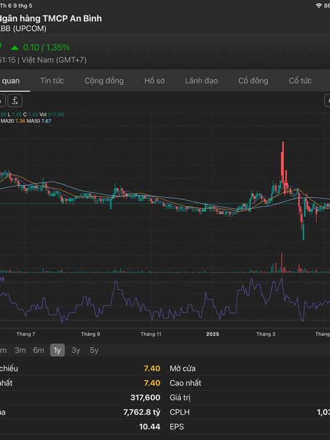Open the Cổ đông tab

[253, 81]
